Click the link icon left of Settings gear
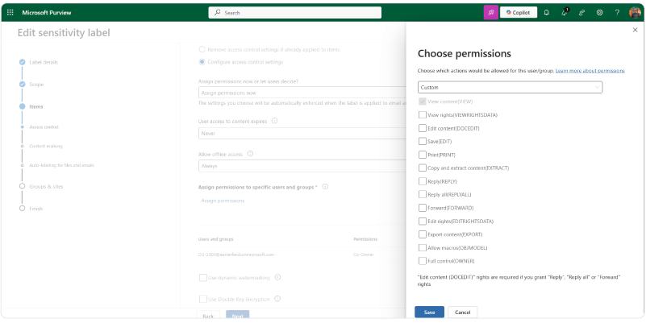 [582, 13]
